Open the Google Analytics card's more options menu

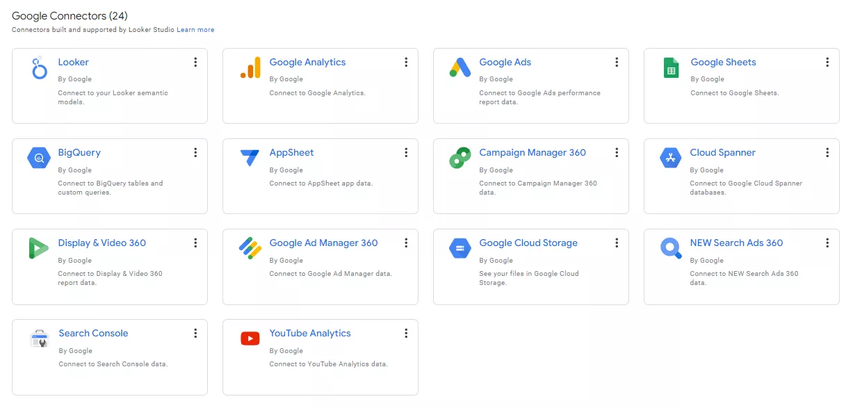pos(406,63)
